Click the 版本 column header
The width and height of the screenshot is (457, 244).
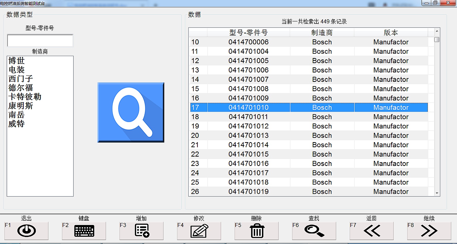pos(391,32)
